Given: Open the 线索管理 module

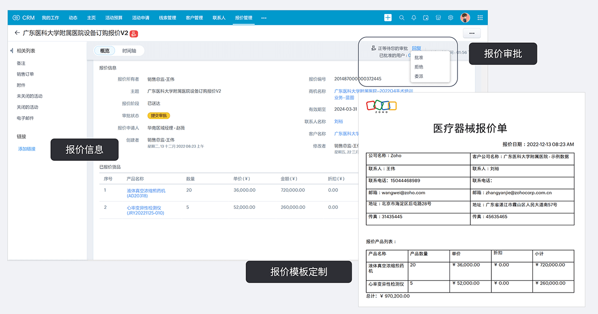Looking at the screenshot, I should [167, 18].
